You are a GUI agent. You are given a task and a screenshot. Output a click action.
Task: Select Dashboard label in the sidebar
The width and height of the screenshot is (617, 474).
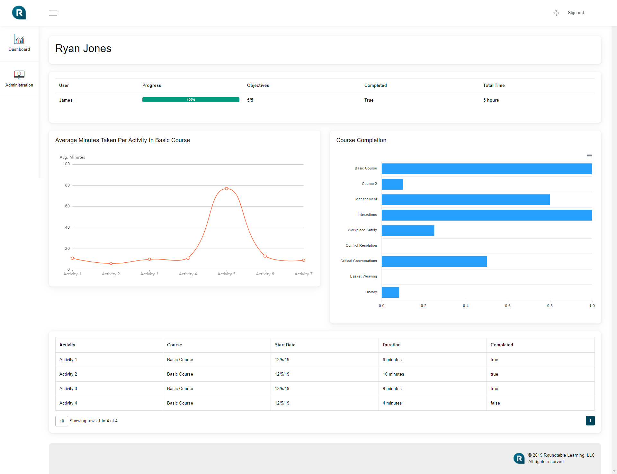pyautogui.click(x=19, y=50)
